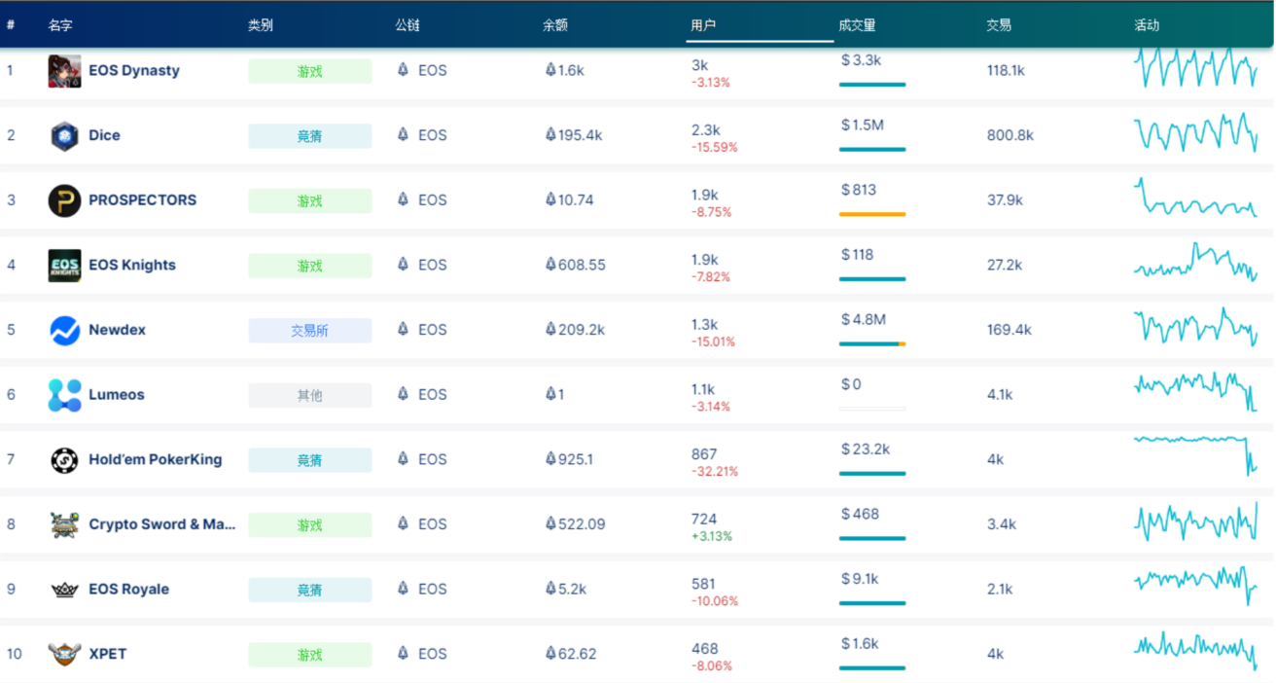The image size is (1276, 683).
Task: Click EOS chain icon in Hold'em PokerKing row
Action: (x=403, y=458)
